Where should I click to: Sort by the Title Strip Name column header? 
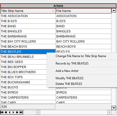click(x=28, y=11)
